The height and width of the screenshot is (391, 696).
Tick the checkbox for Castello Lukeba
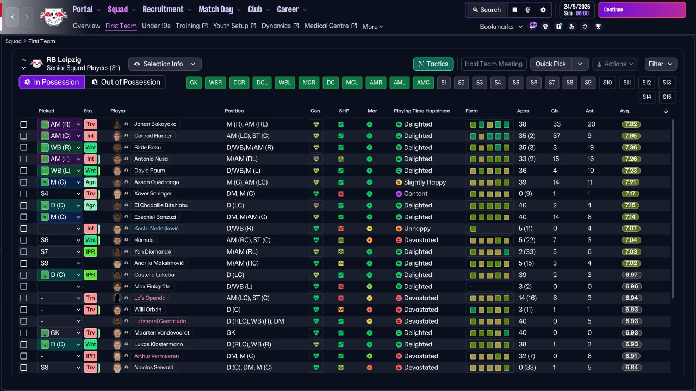(24, 275)
